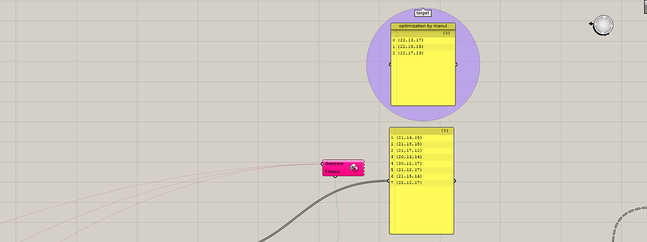Select item {22,12,17} in lower panel

[409, 183]
